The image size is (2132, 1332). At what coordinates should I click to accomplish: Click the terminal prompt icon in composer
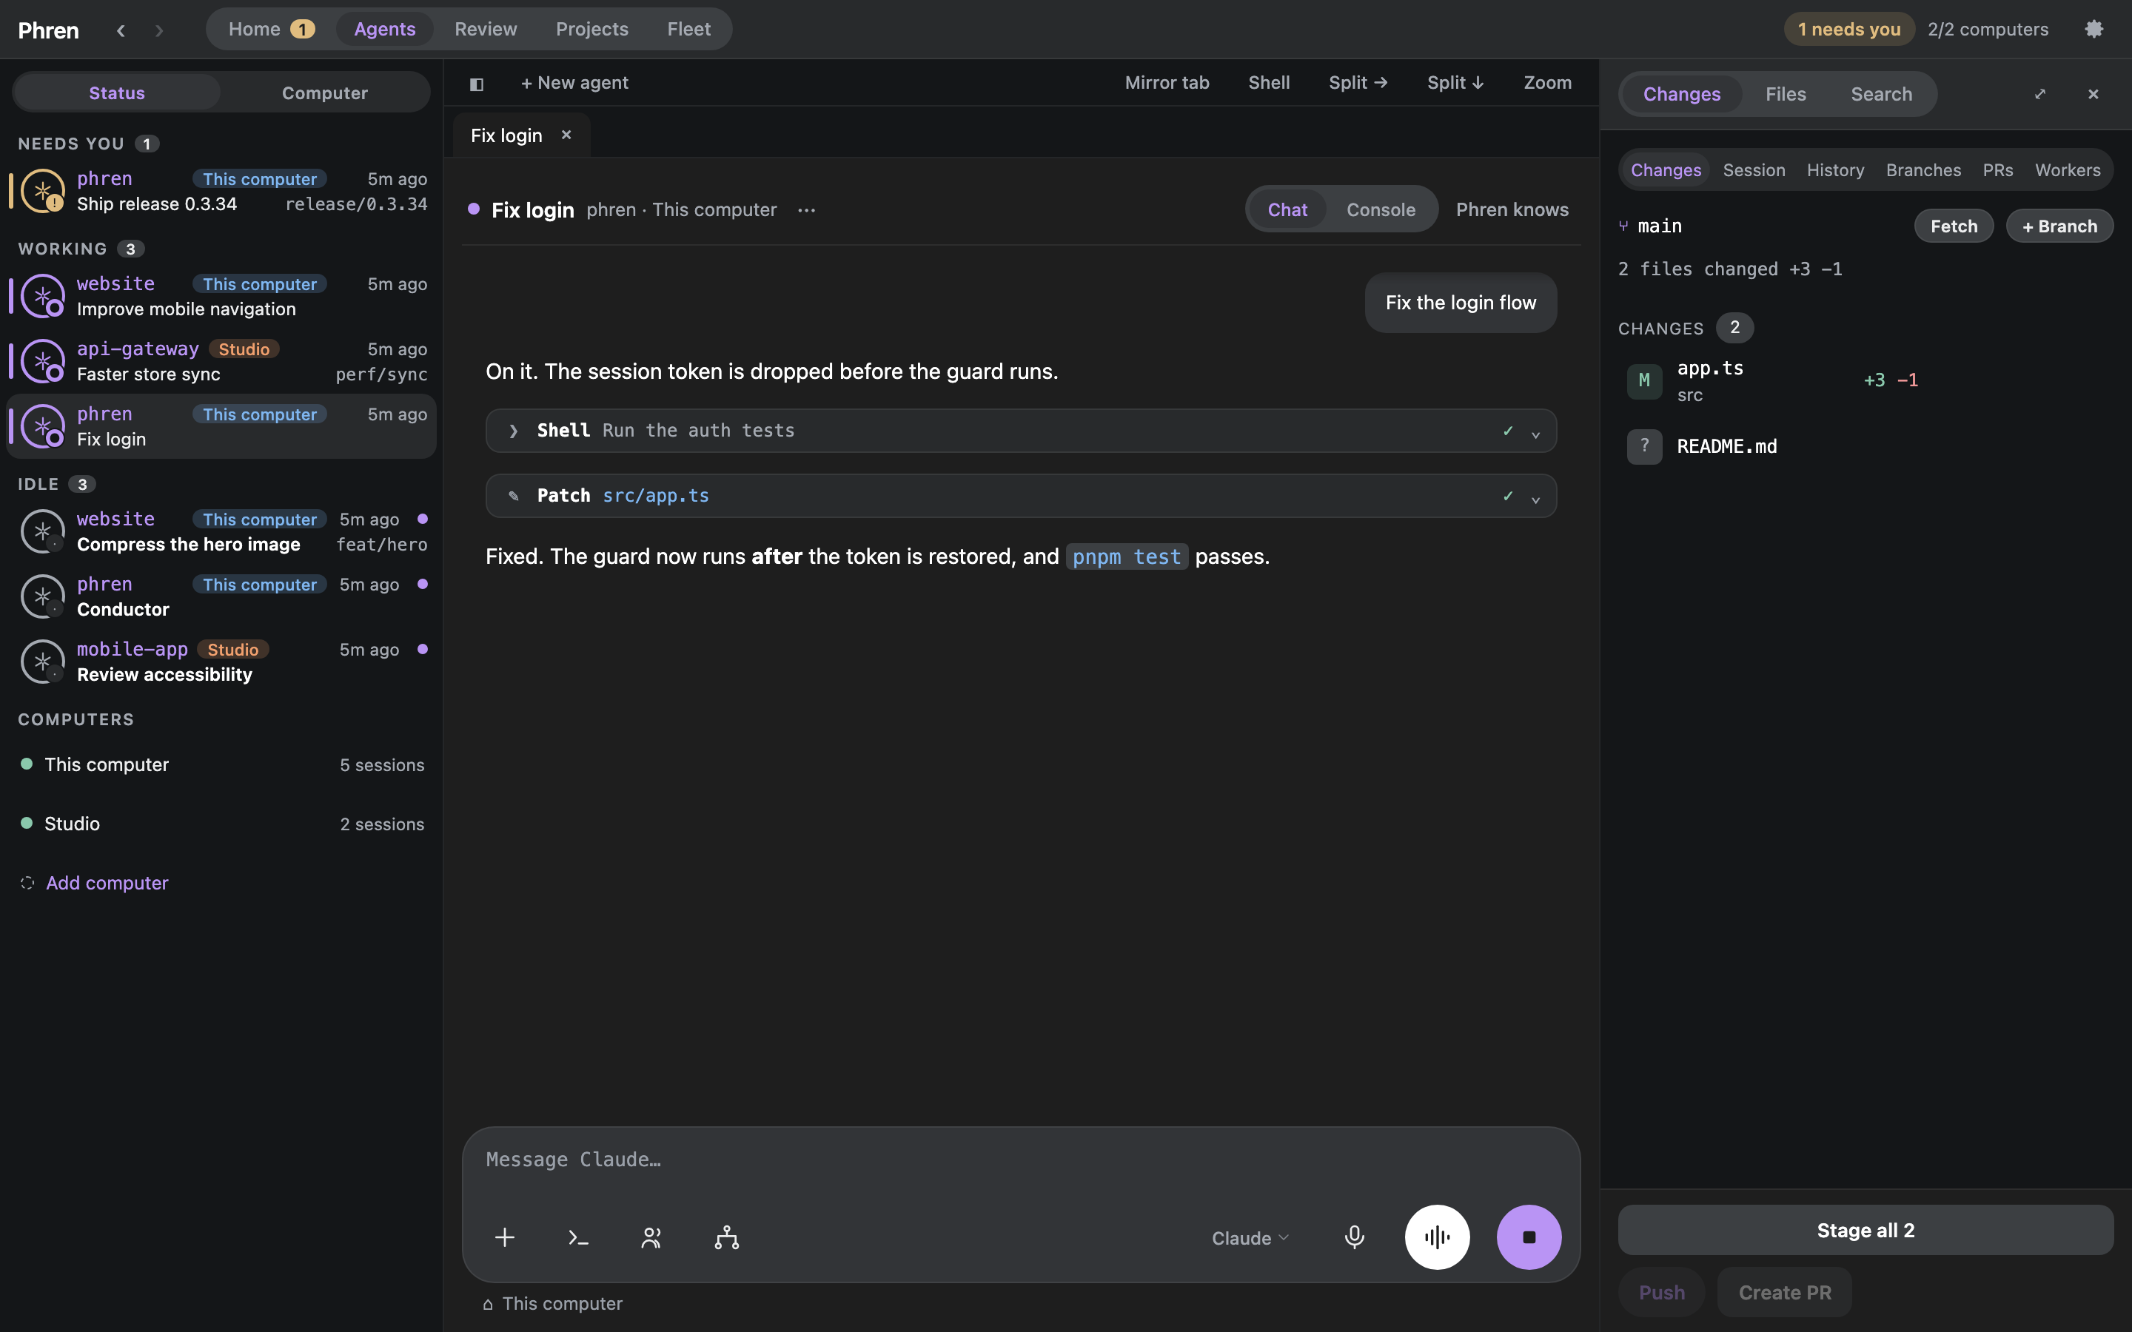click(578, 1238)
